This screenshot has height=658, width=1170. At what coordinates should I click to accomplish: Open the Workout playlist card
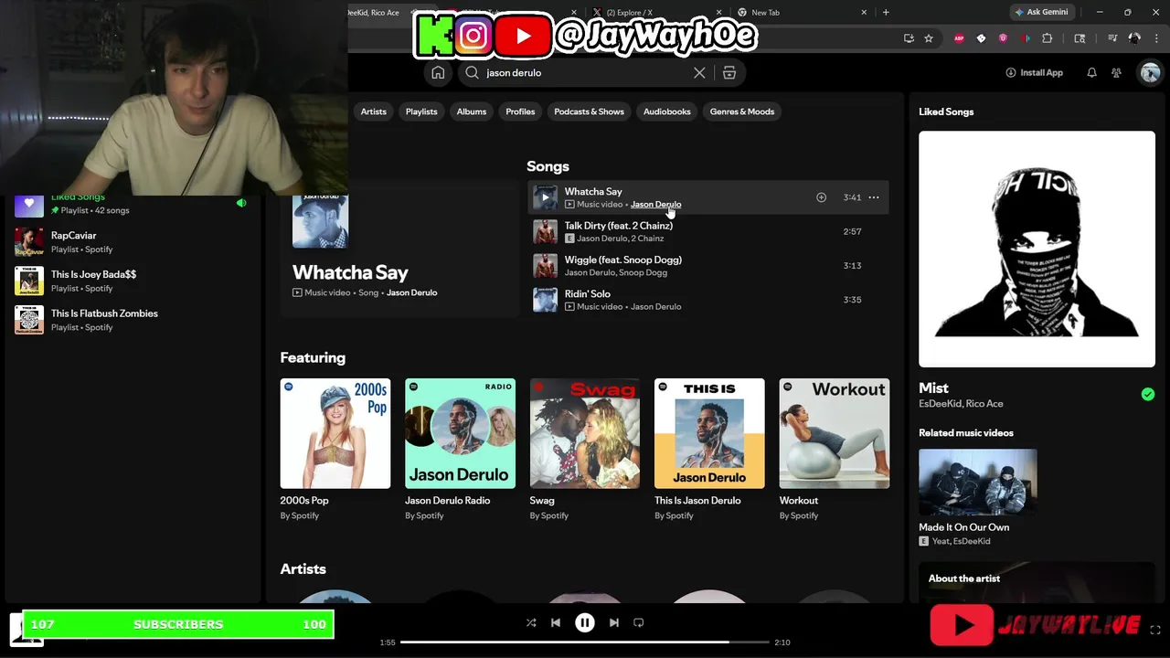tap(835, 450)
